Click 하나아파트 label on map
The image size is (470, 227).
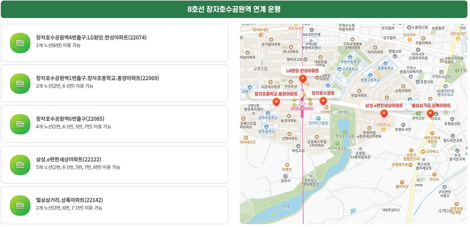tap(290, 51)
